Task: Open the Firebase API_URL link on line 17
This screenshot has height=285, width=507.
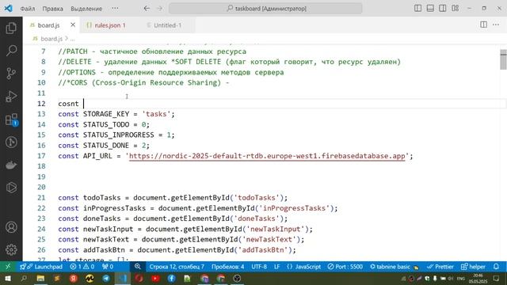Action: pyautogui.click(x=267, y=156)
